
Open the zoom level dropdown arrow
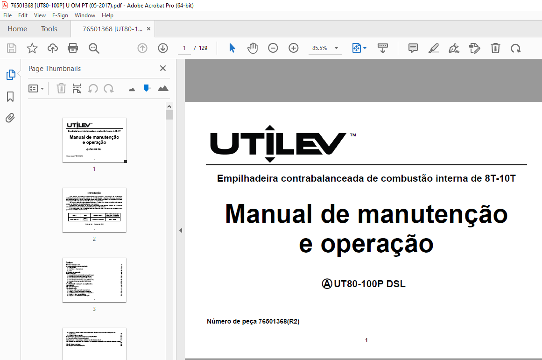pos(336,48)
